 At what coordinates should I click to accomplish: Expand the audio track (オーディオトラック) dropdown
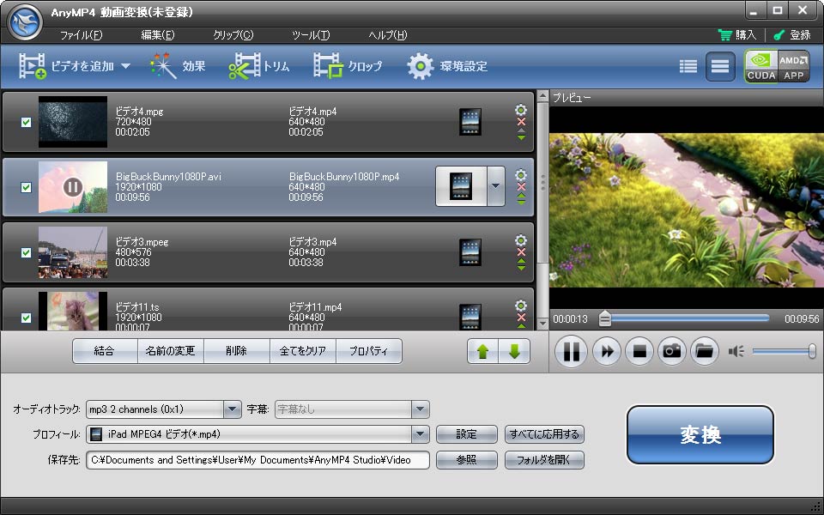coord(232,409)
